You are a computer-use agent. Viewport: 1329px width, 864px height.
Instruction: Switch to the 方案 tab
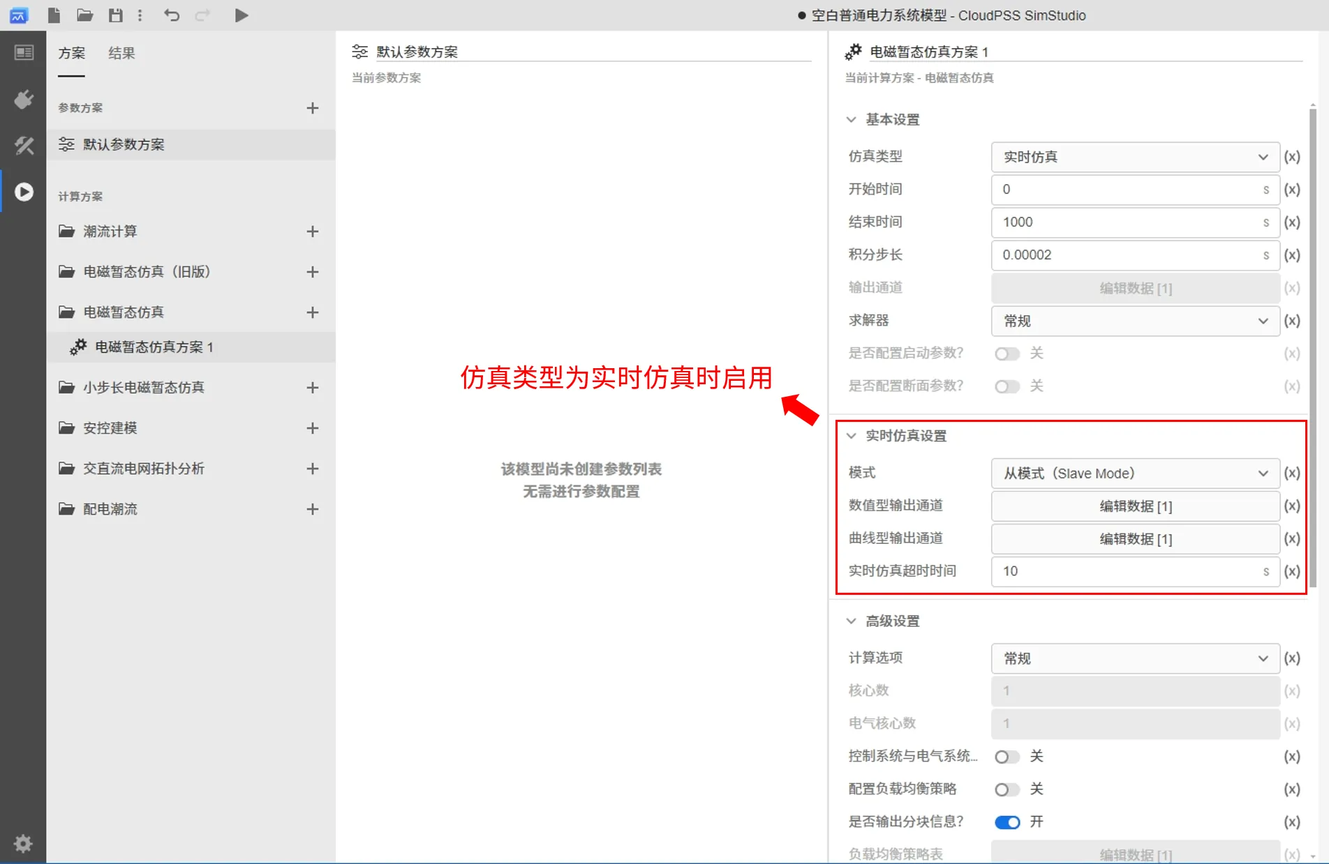(x=71, y=53)
